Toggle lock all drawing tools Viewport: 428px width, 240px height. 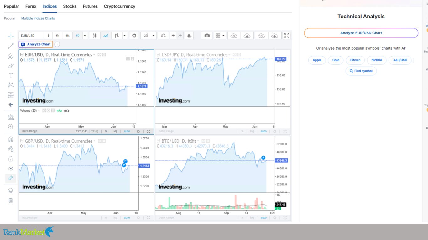coord(11,159)
